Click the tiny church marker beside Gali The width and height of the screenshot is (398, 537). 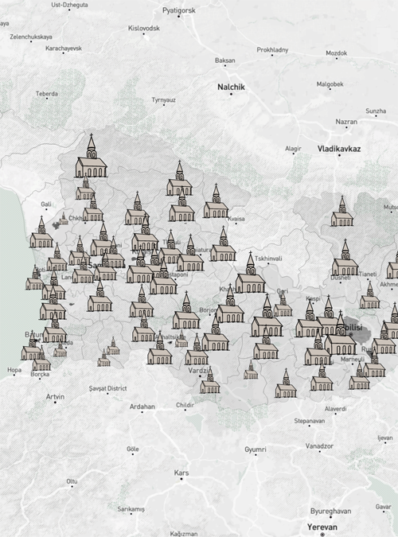[x=64, y=219]
